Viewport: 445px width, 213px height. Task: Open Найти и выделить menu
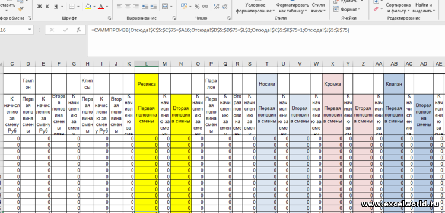(x=424, y=8)
